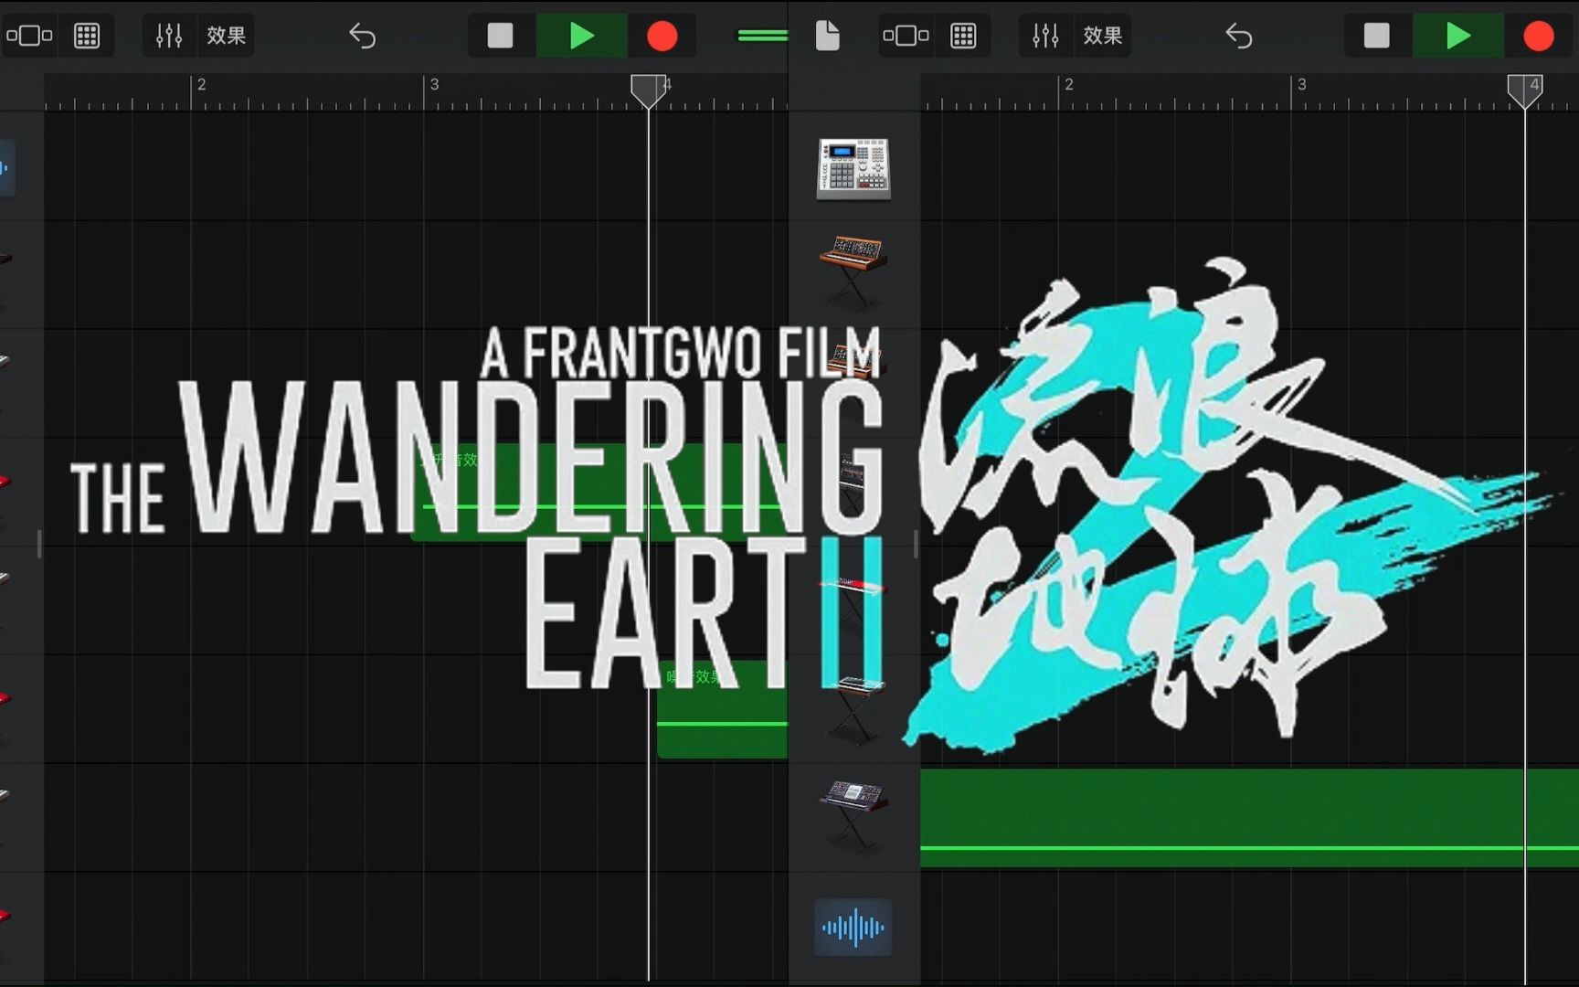This screenshot has width=1579, height=987.
Task: Open Live Loops grid in left window
Action: click(87, 36)
